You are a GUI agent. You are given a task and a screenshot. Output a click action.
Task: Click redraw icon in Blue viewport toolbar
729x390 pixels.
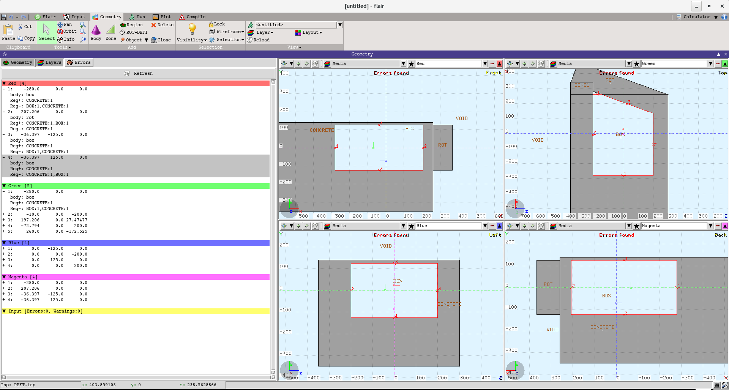315,226
